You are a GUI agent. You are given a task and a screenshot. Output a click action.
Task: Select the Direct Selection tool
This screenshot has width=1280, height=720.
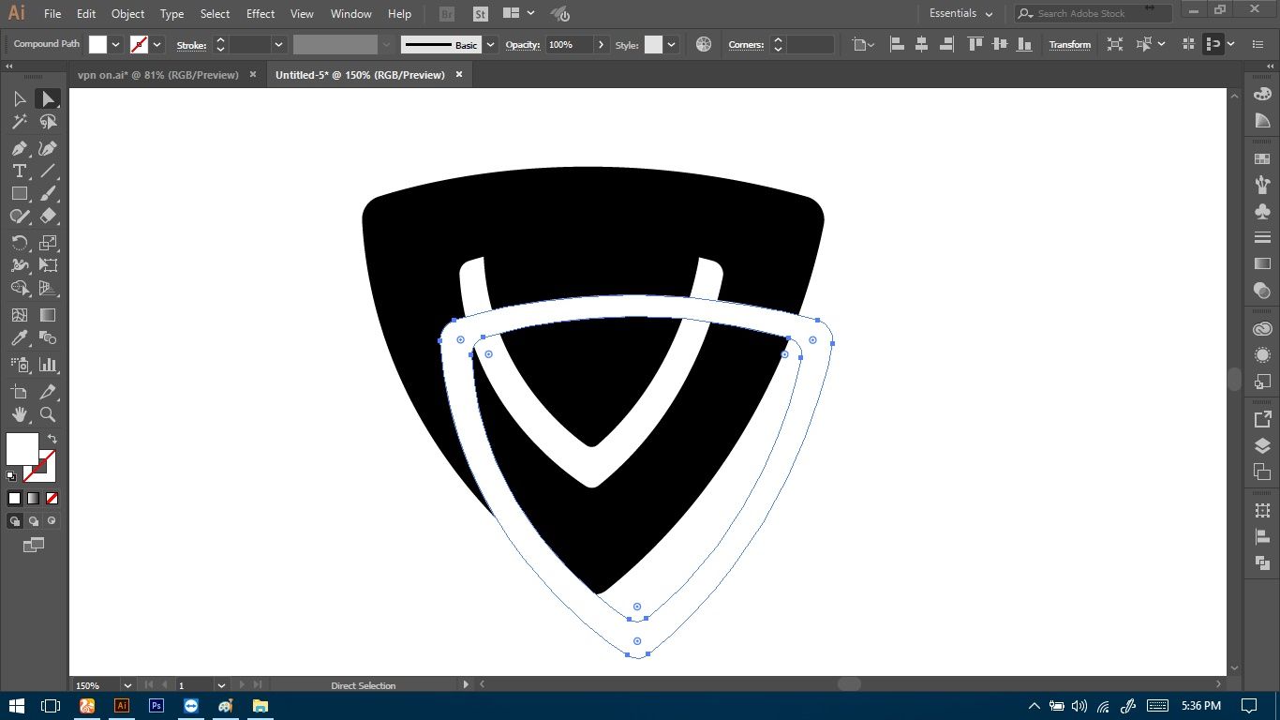click(x=47, y=98)
